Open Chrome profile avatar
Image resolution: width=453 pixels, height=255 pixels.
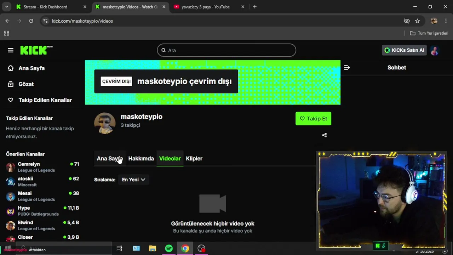tap(434, 21)
